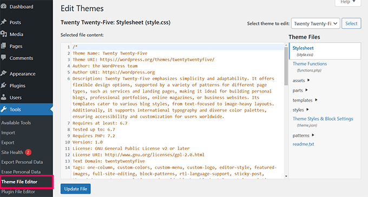
Task: Click the Select theme button
Action: click(351, 23)
